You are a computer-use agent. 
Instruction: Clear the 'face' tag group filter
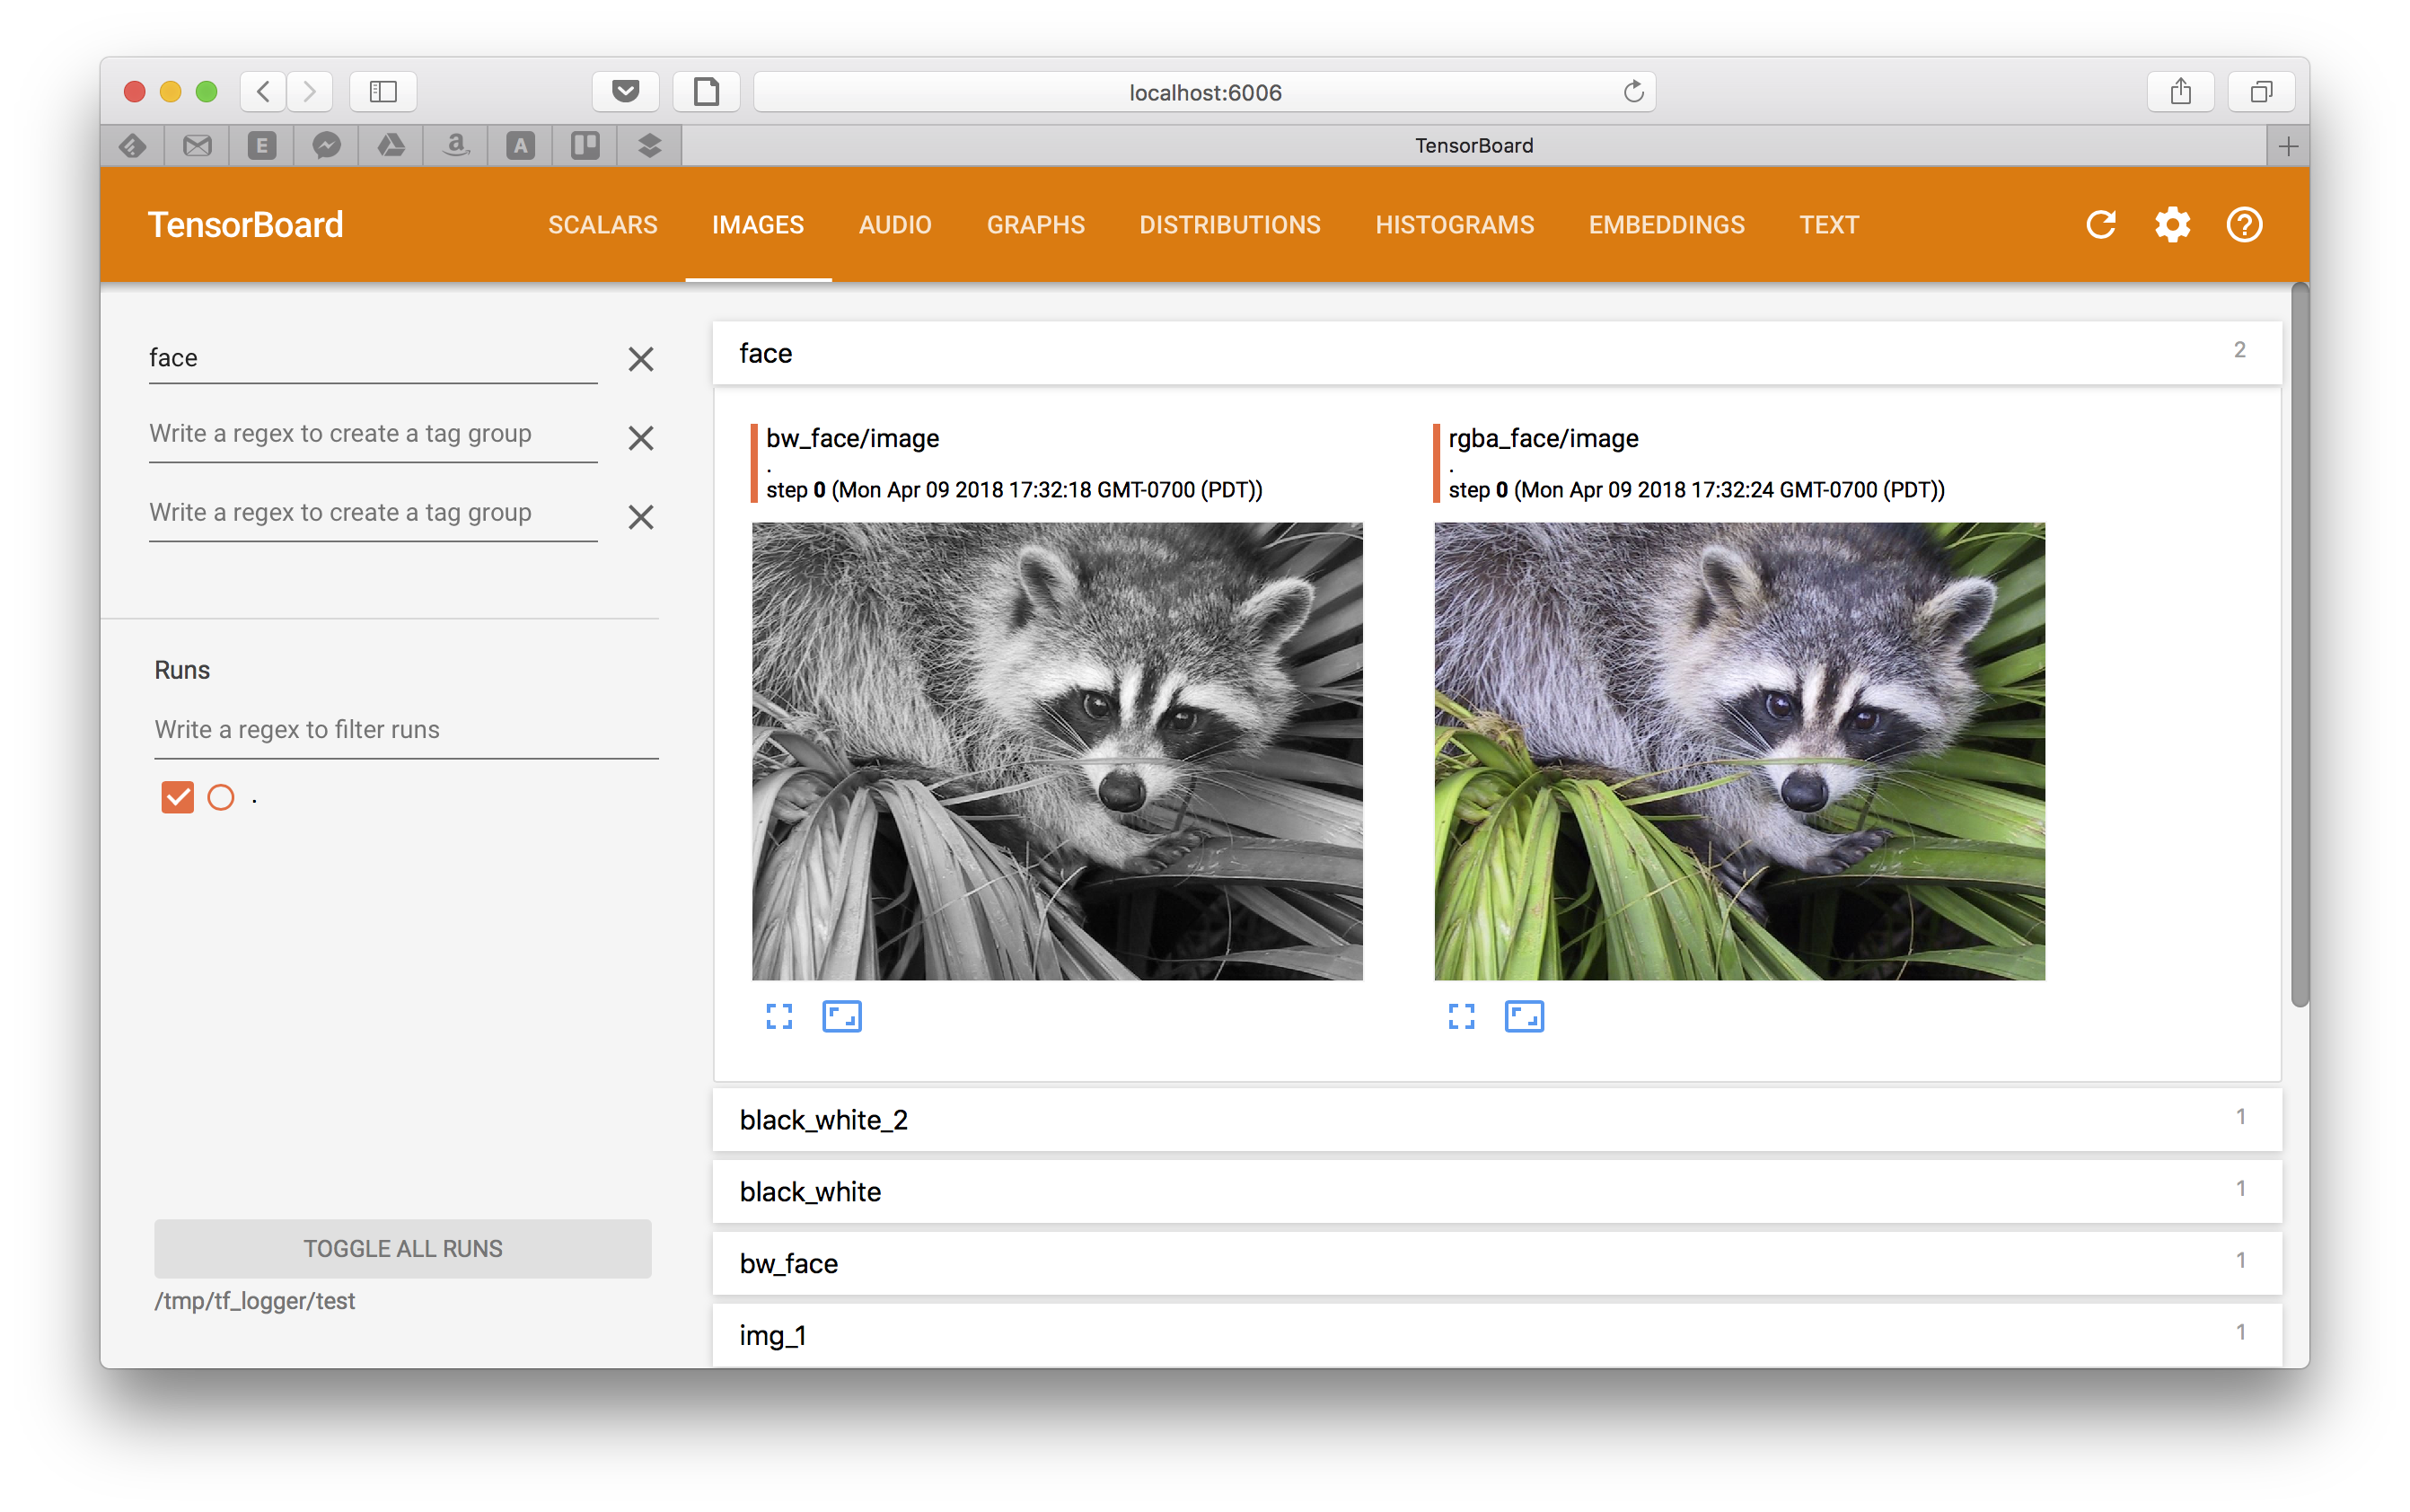tap(640, 359)
